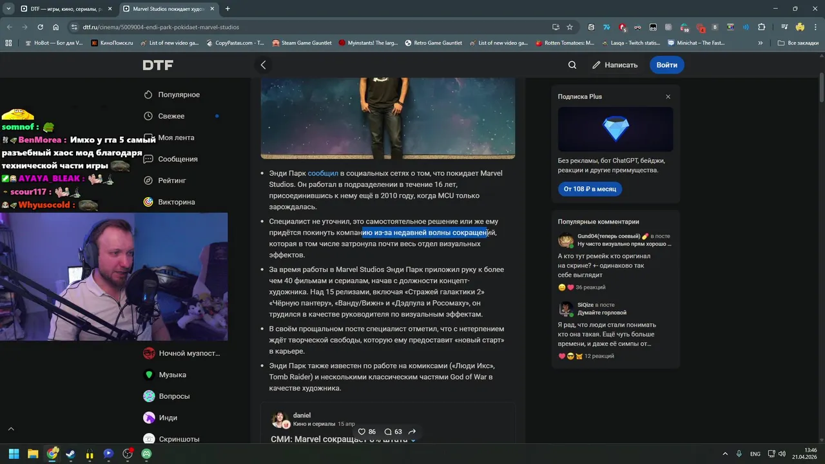The image size is (825, 464).
Task: Open Сообщения in the sidebar
Action: tap(178, 159)
